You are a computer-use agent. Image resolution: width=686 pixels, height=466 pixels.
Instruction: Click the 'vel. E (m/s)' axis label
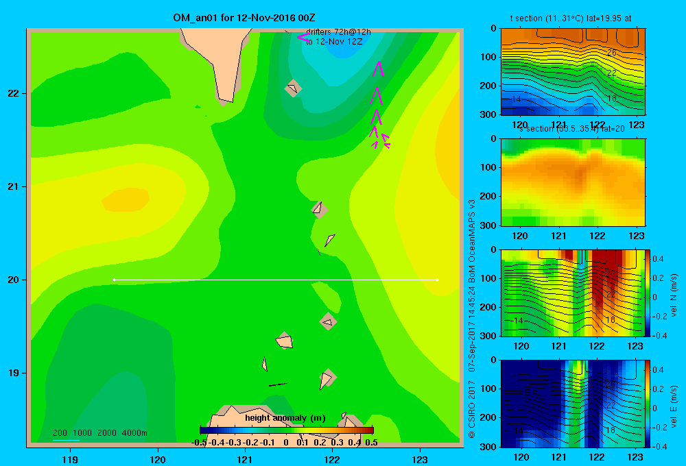click(x=674, y=406)
